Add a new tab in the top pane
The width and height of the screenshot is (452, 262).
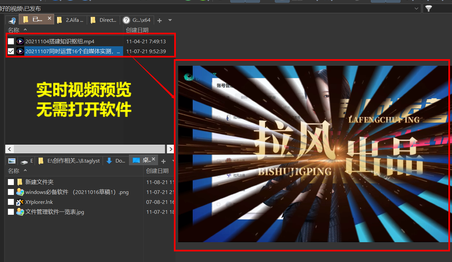[x=159, y=20]
